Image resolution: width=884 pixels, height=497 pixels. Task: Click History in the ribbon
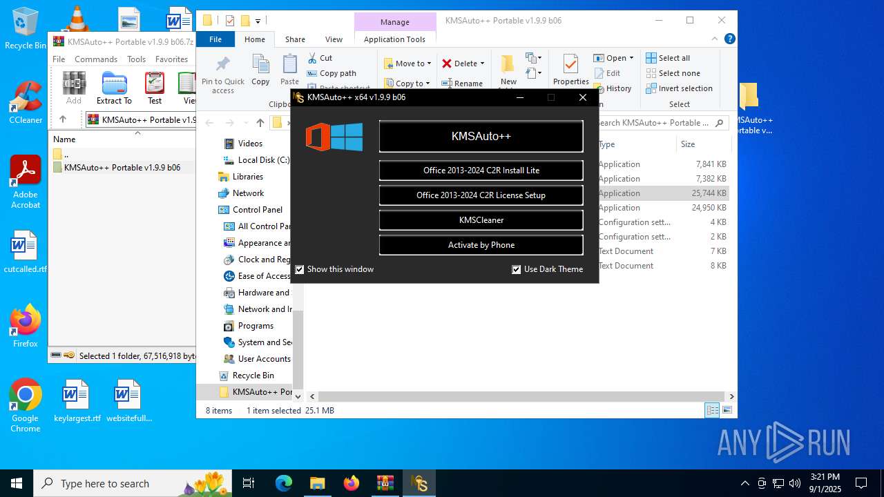(613, 88)
